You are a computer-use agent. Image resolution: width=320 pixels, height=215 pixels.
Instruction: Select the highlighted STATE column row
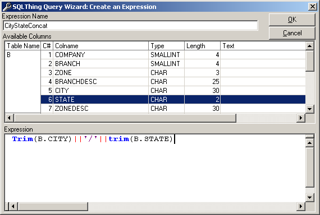173,99
